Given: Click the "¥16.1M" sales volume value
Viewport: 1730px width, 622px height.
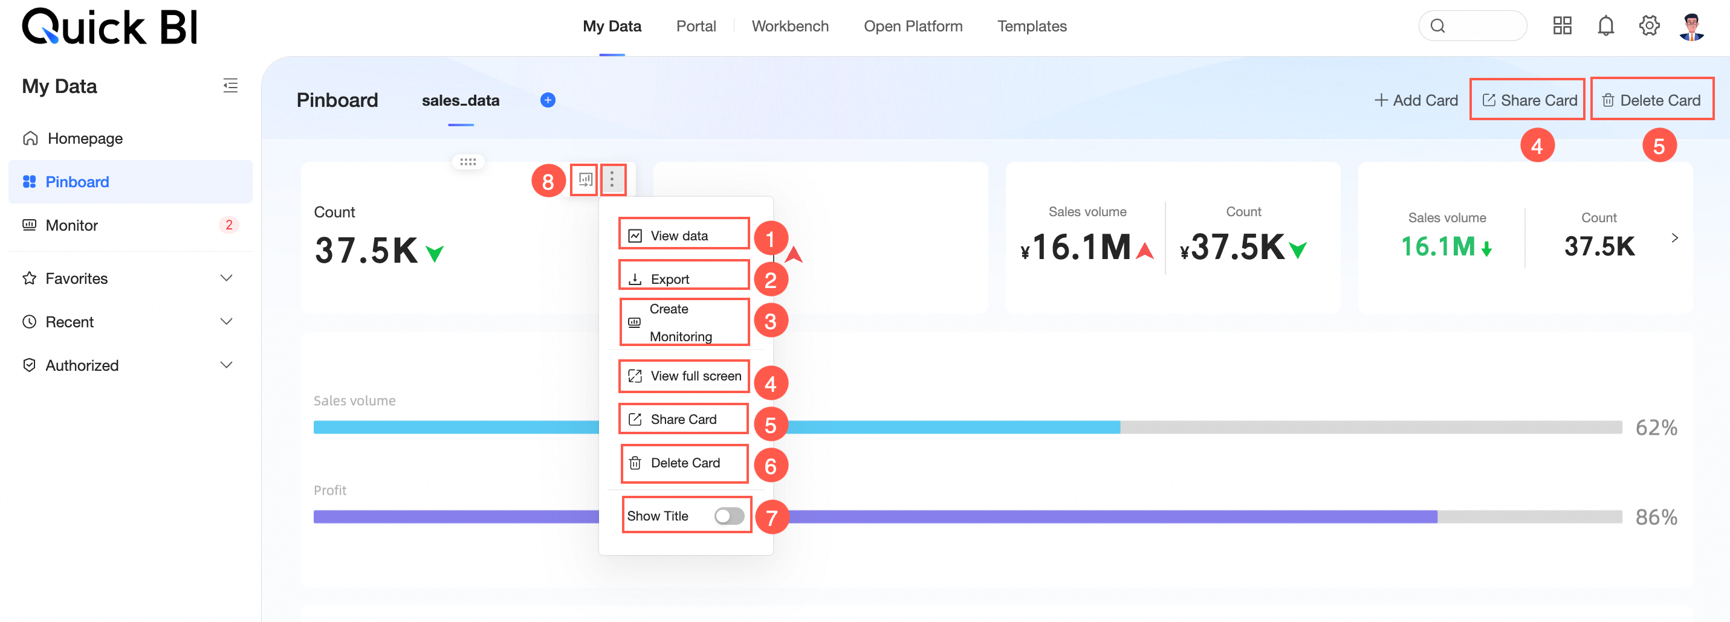Looking at the screenshot, I should 1075,248.
